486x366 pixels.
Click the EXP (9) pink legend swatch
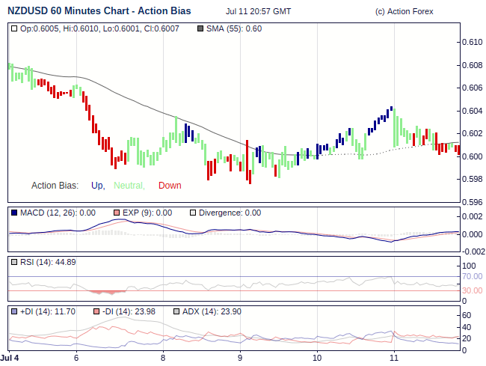[117, 213]
